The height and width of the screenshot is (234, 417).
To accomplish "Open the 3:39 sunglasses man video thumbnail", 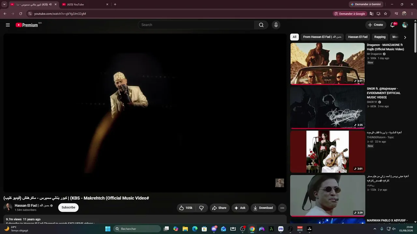I will click(327, 196).
